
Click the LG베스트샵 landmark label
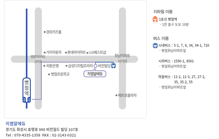(98, 52)
